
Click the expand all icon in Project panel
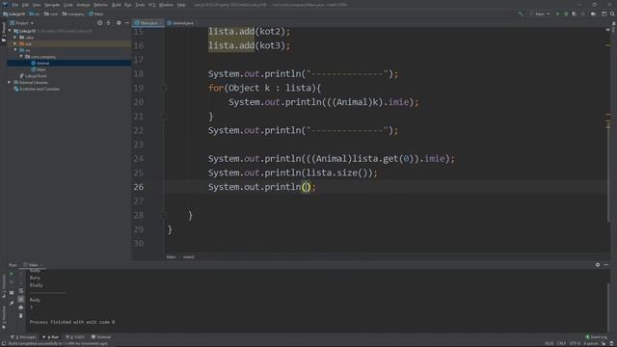[x=109, y=23]
